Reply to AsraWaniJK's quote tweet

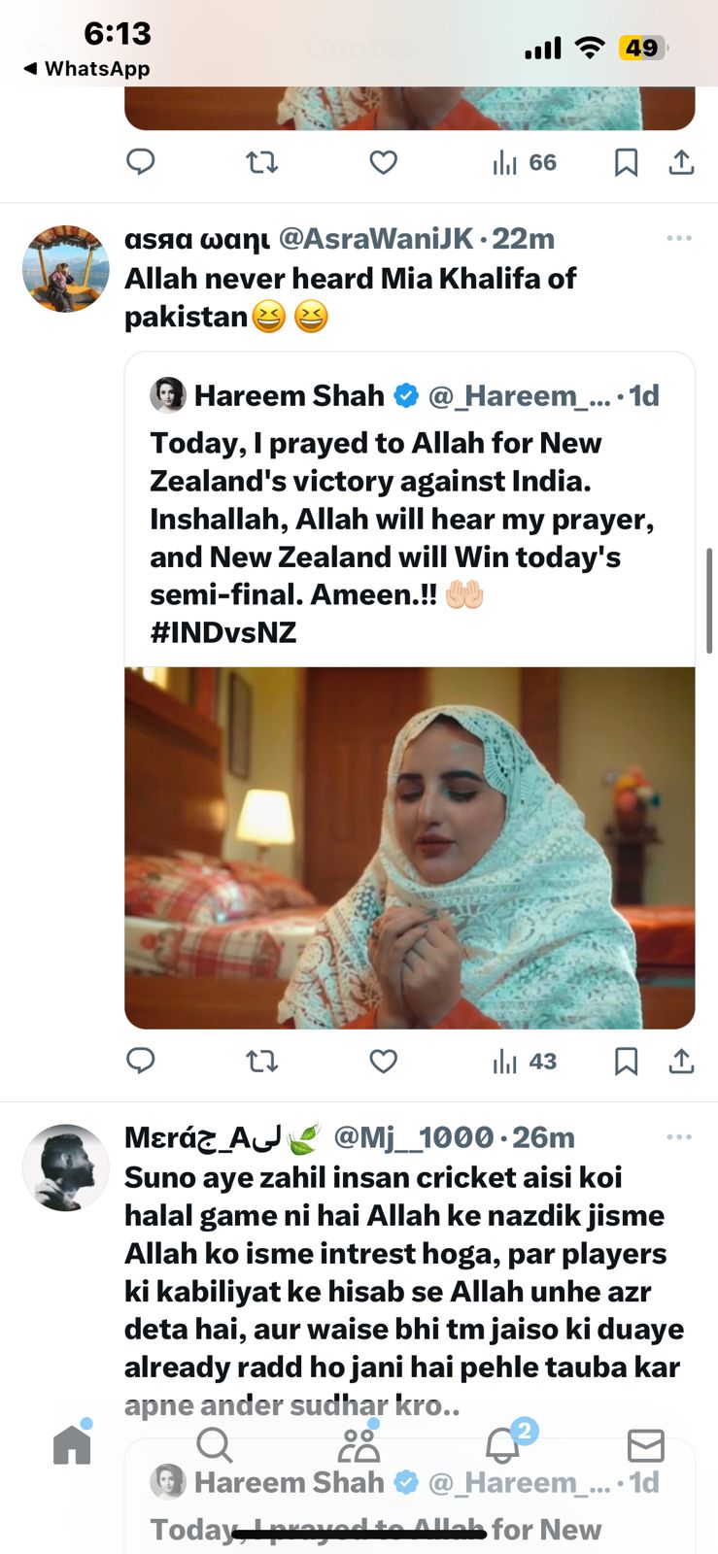coord(141,1061)
